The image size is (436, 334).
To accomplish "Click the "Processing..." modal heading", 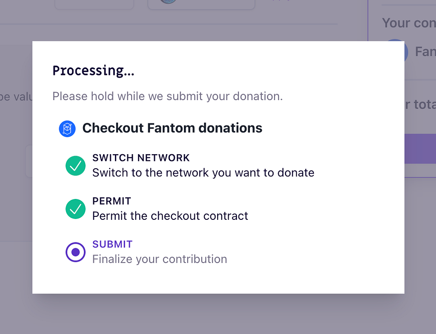I will [93, 71].
